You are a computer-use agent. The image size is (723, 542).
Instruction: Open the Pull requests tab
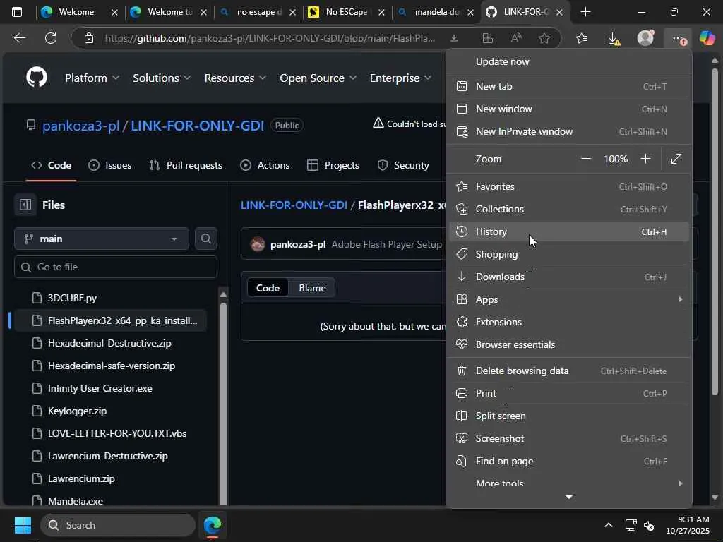[x=186, y=165]
